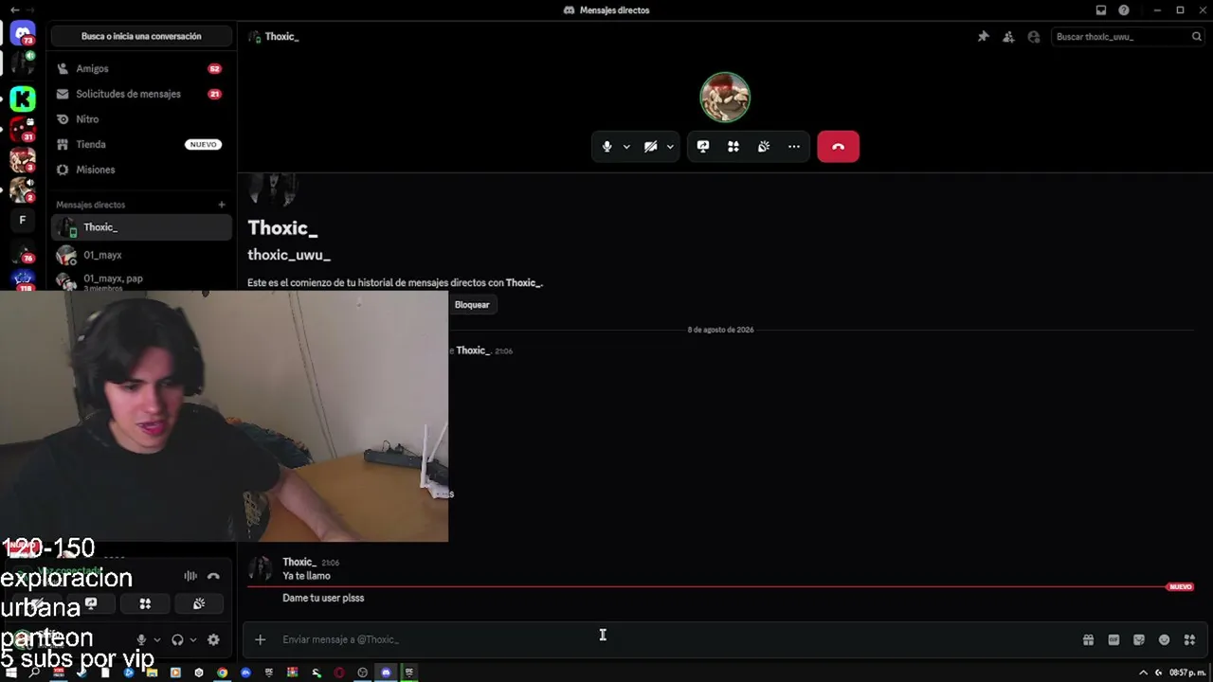
Task: Select Thoxic_ conversation in DM list
Action: coord(141,227)
